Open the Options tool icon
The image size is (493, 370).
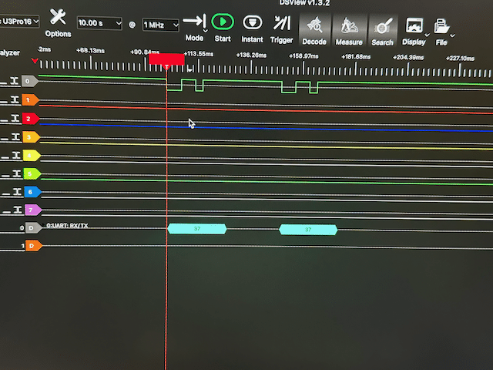(x=58, y=22)
